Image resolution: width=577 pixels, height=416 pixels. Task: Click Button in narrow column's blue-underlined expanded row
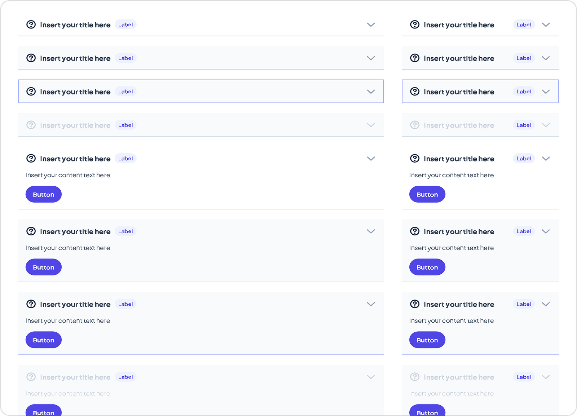point(427,340)
